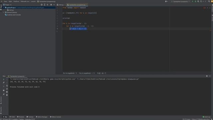
Task: Click PyCharm update available status message
Action: tap(19, 119)
